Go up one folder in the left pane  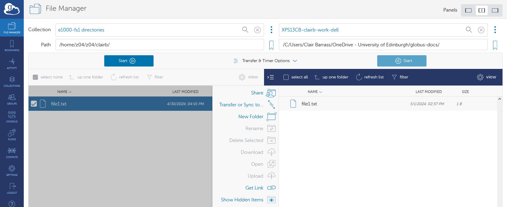coord(86,77)
